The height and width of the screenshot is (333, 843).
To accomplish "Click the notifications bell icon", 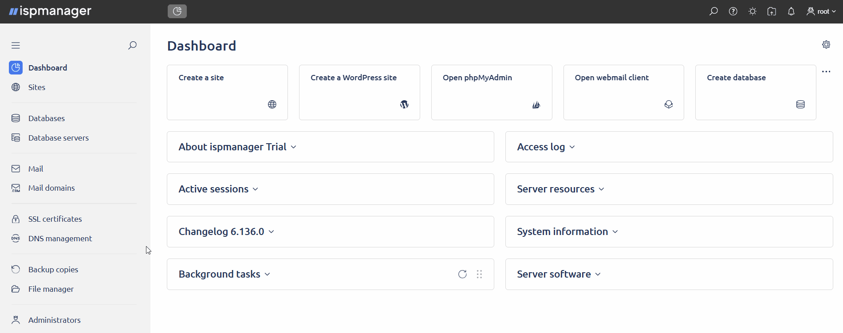I will 791,12.
